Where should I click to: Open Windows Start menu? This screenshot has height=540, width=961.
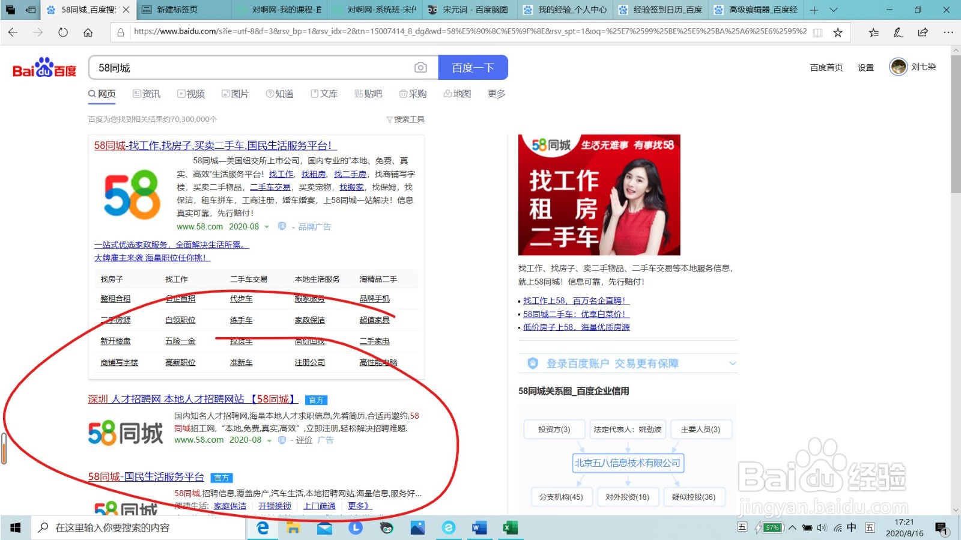tap(16, 527)
